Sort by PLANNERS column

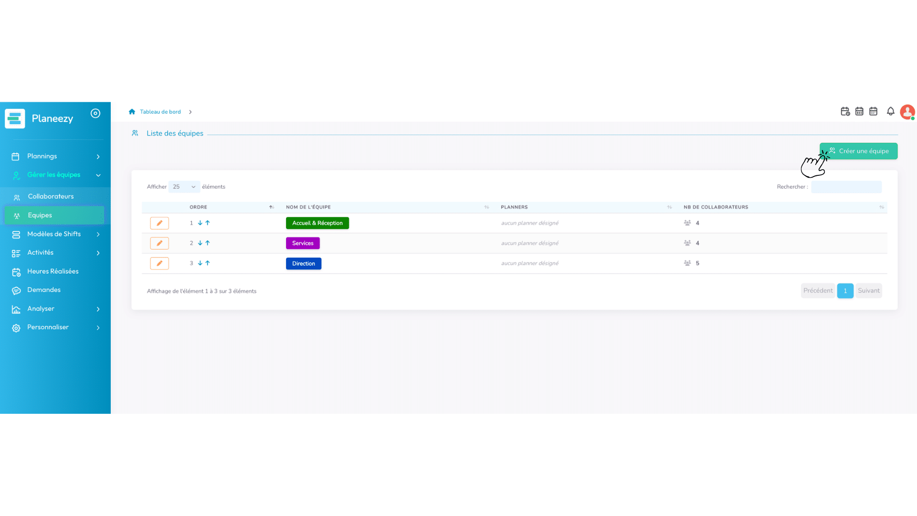pyautogui.click(x=586, y=207)
